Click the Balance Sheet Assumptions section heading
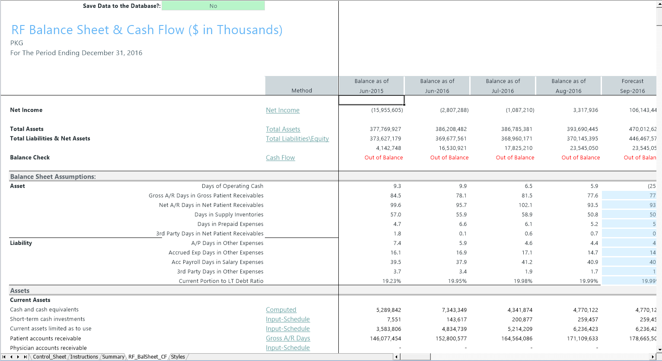This screenshot has width=662, height=361. [x=53, y=177]
